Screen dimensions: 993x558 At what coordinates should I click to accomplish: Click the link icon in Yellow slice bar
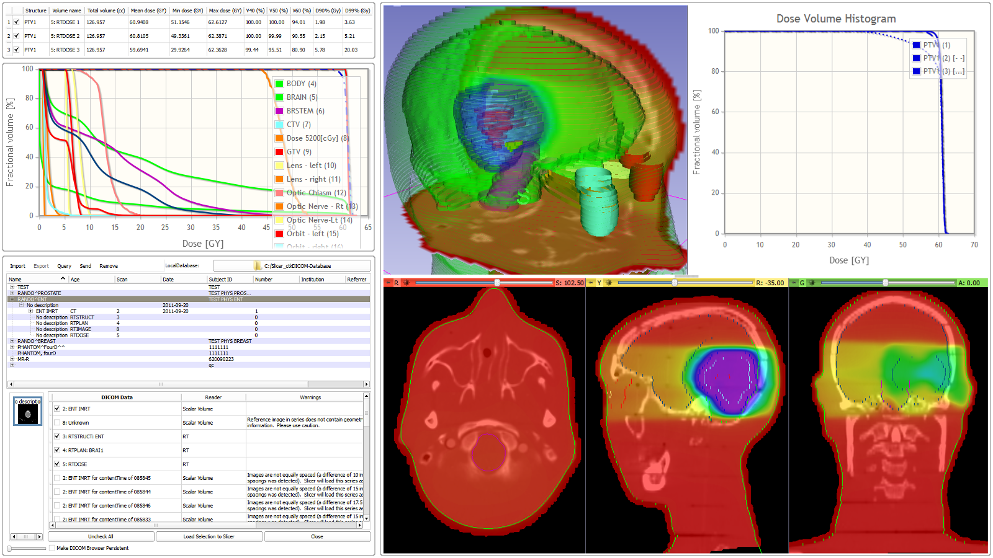609,283
